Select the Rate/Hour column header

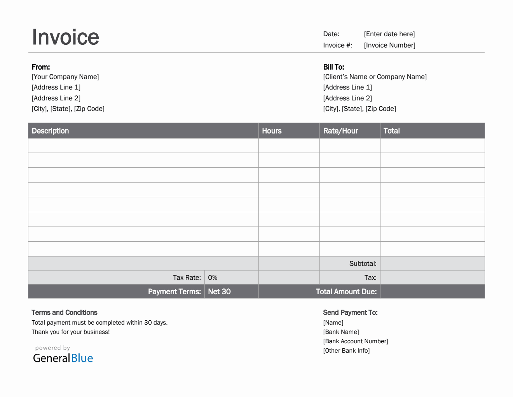click(x=340, y=131)
